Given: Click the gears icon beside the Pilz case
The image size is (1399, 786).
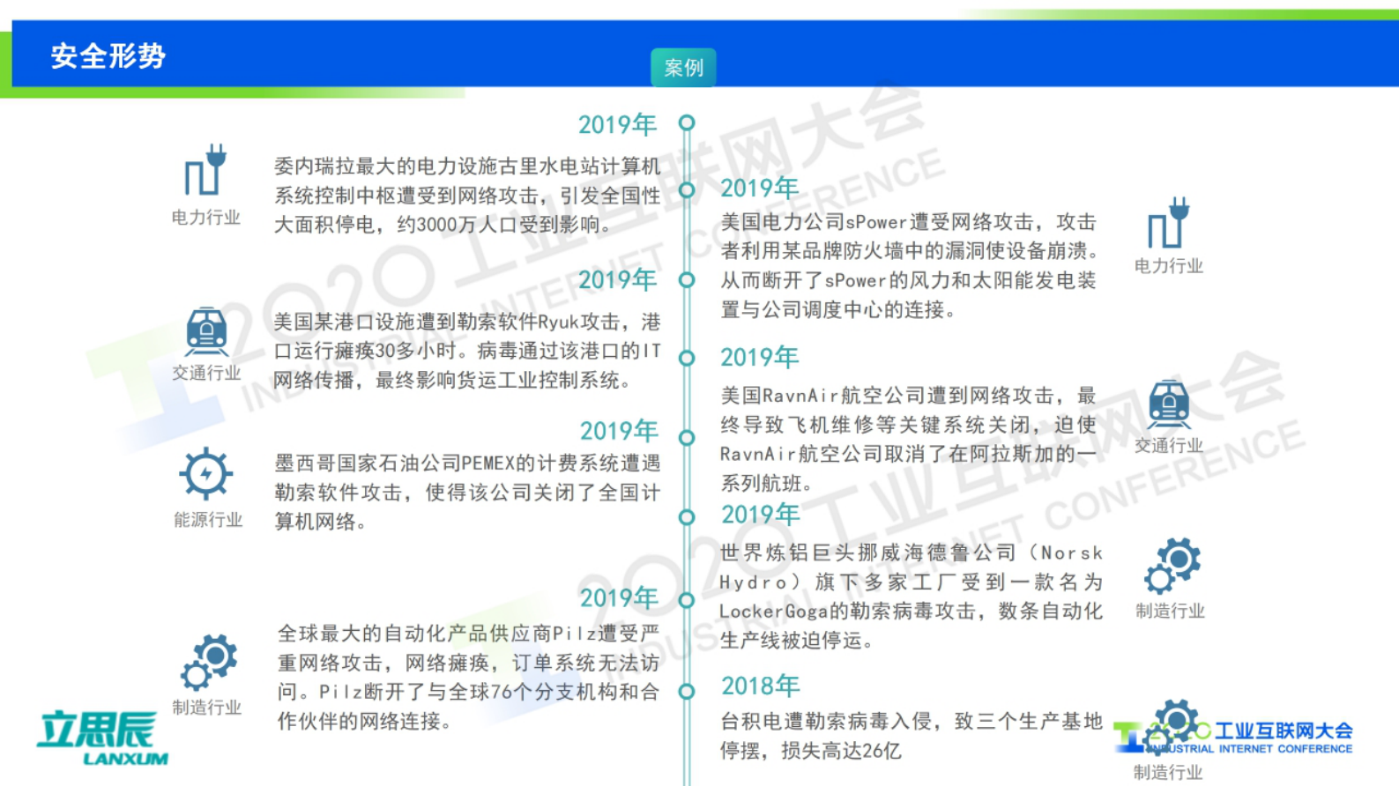Looking at the screenshot, I should coord(209,662).
